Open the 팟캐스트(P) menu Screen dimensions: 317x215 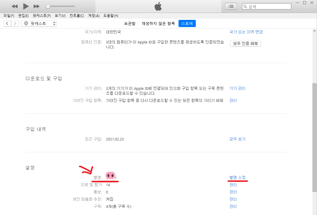(x=42, y=16)
